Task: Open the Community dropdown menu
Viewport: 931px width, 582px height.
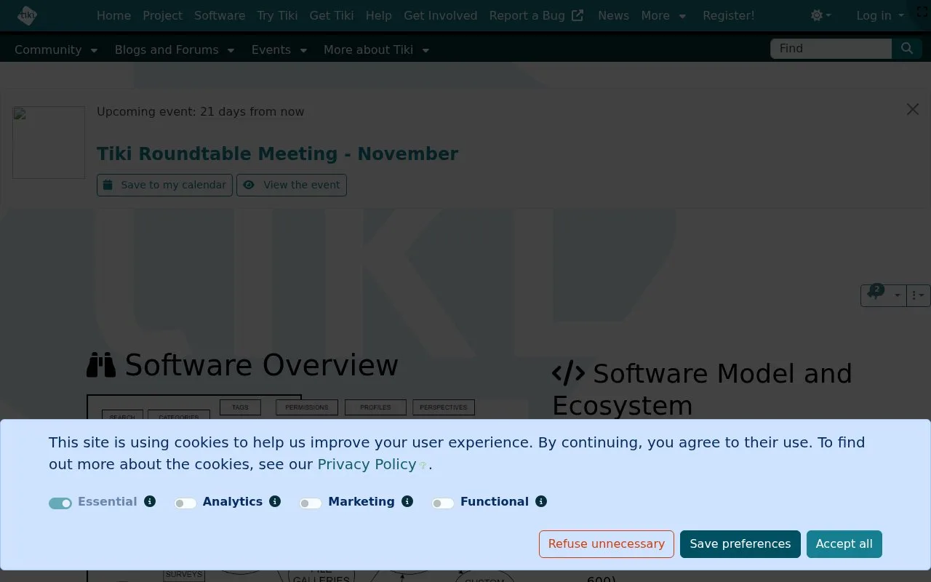Action: 56,49
